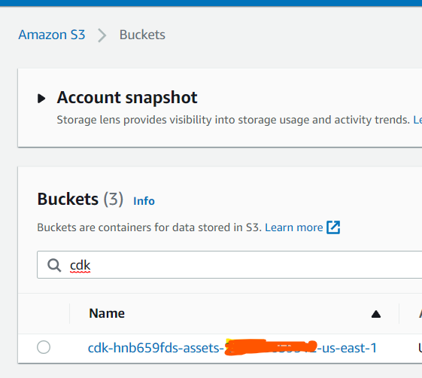
Task: Click the column divider right of Name
Action: click(399, 313)
